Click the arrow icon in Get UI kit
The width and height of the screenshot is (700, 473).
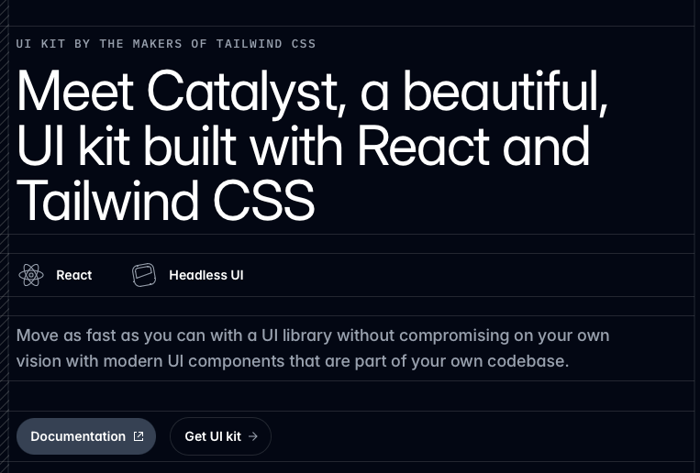tap(253, 436)
